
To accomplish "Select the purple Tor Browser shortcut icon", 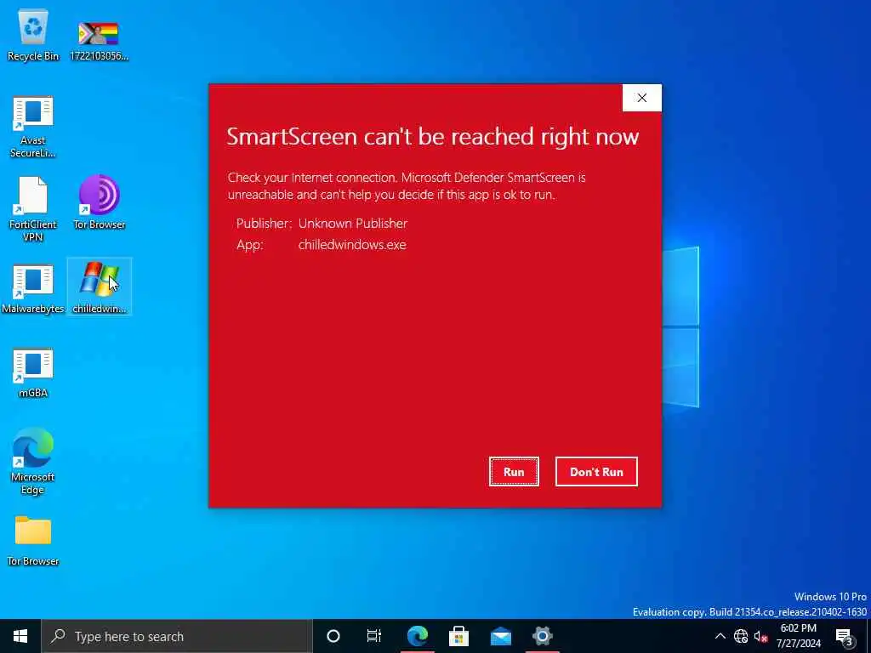I will tap(99, 202).
